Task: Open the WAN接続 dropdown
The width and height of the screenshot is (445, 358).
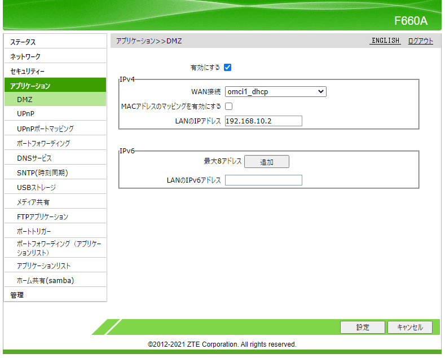Action: pos(275,91)
